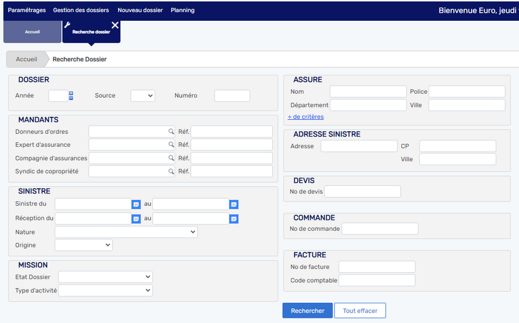Open calendar for Sinistre end date
This screenshot has width=519, height=323.
coord(234,204)
